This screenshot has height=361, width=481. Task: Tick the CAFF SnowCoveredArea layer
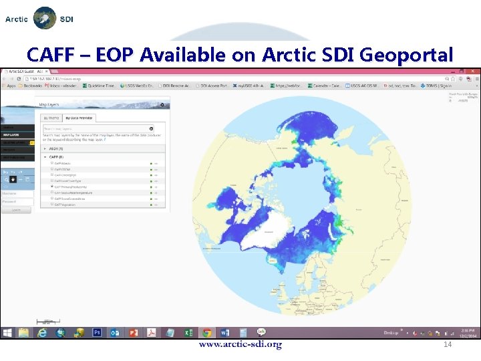[52, 199]
